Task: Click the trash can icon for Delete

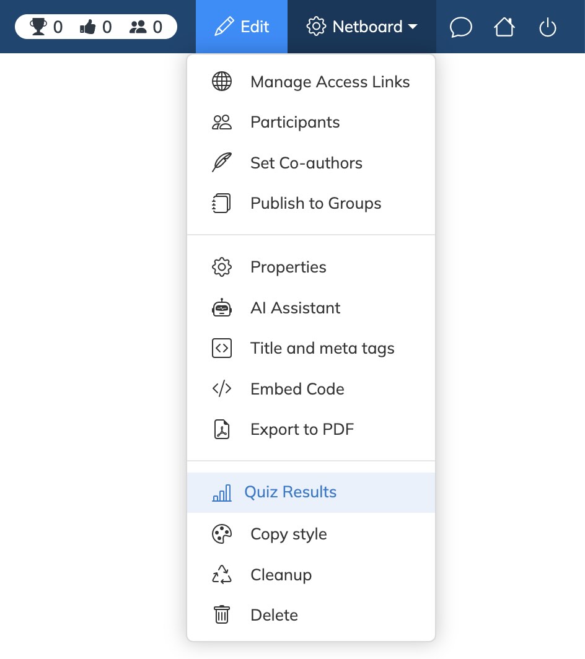Action: click(x=222, y=615)
